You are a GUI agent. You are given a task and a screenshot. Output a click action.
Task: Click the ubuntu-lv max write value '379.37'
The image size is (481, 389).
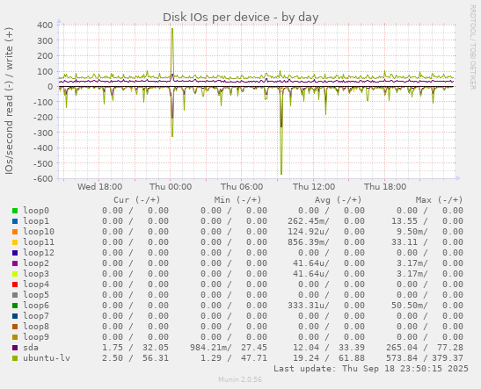pos(448,357)
